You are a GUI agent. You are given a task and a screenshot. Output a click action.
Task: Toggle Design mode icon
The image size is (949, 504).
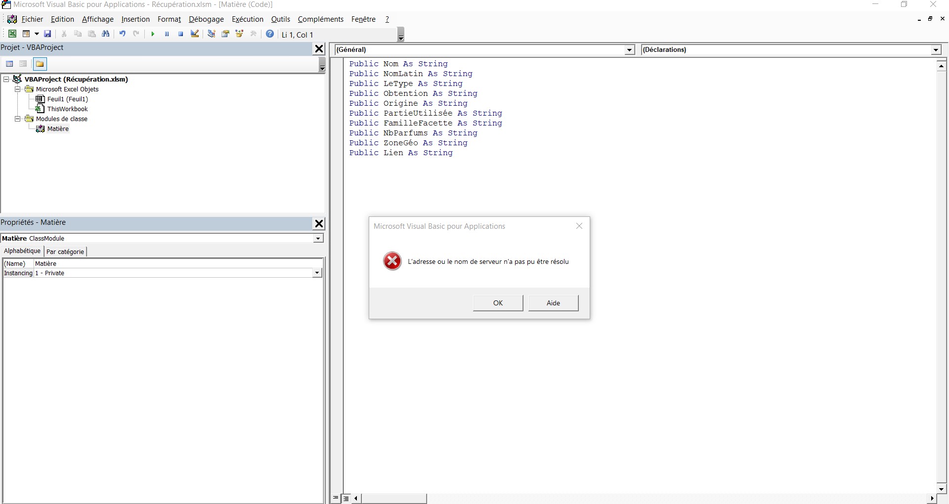[195, 34]
